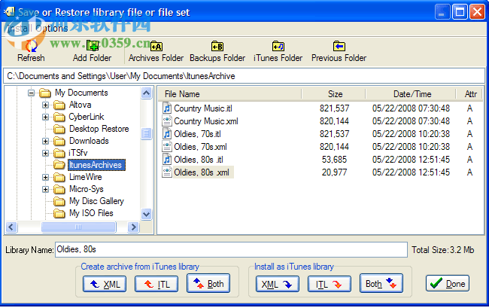Click the iTSfv folder icon
Viewport: 489px width, 308px height.
[59, 153]
